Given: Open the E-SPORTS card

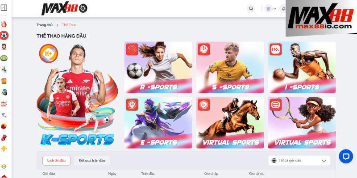Looking at the screenshot, I should (158, 123).
